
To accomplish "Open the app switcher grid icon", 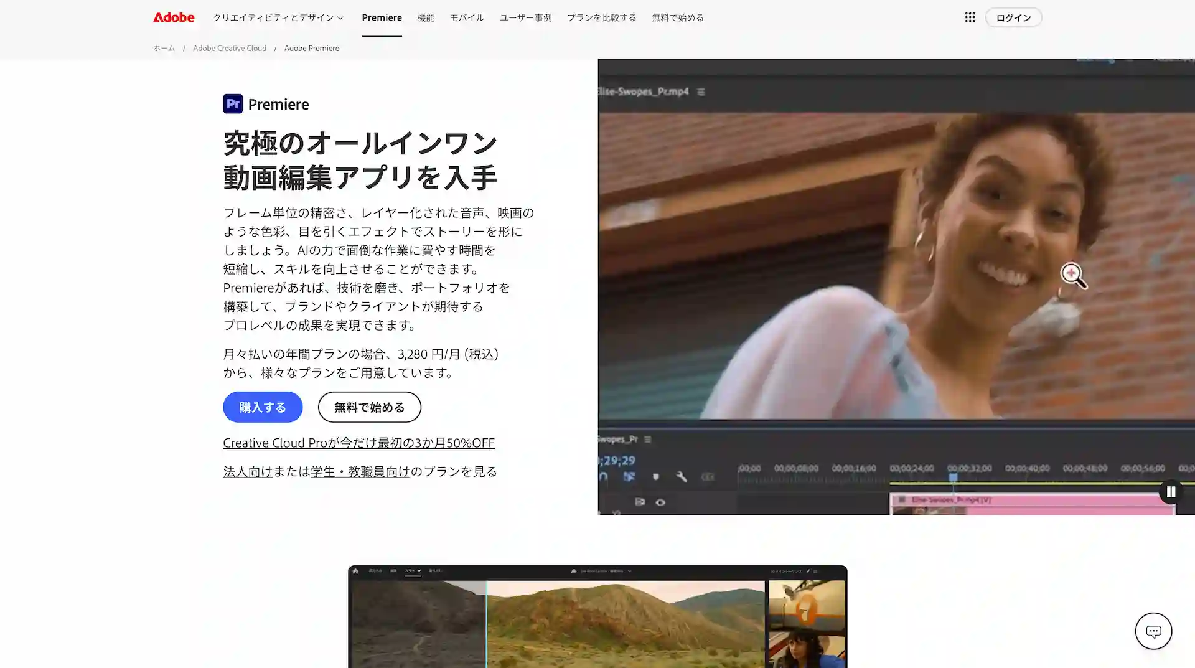I will pyautogui.click(x=970, y=17).
